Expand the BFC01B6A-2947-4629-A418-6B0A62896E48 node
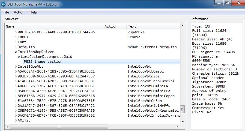 (16, 96)
